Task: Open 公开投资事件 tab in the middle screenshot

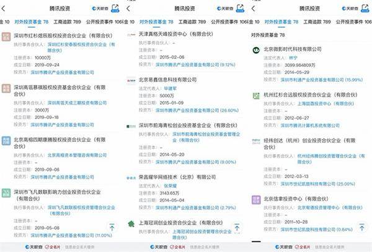Action: click(x=230, y=22)
